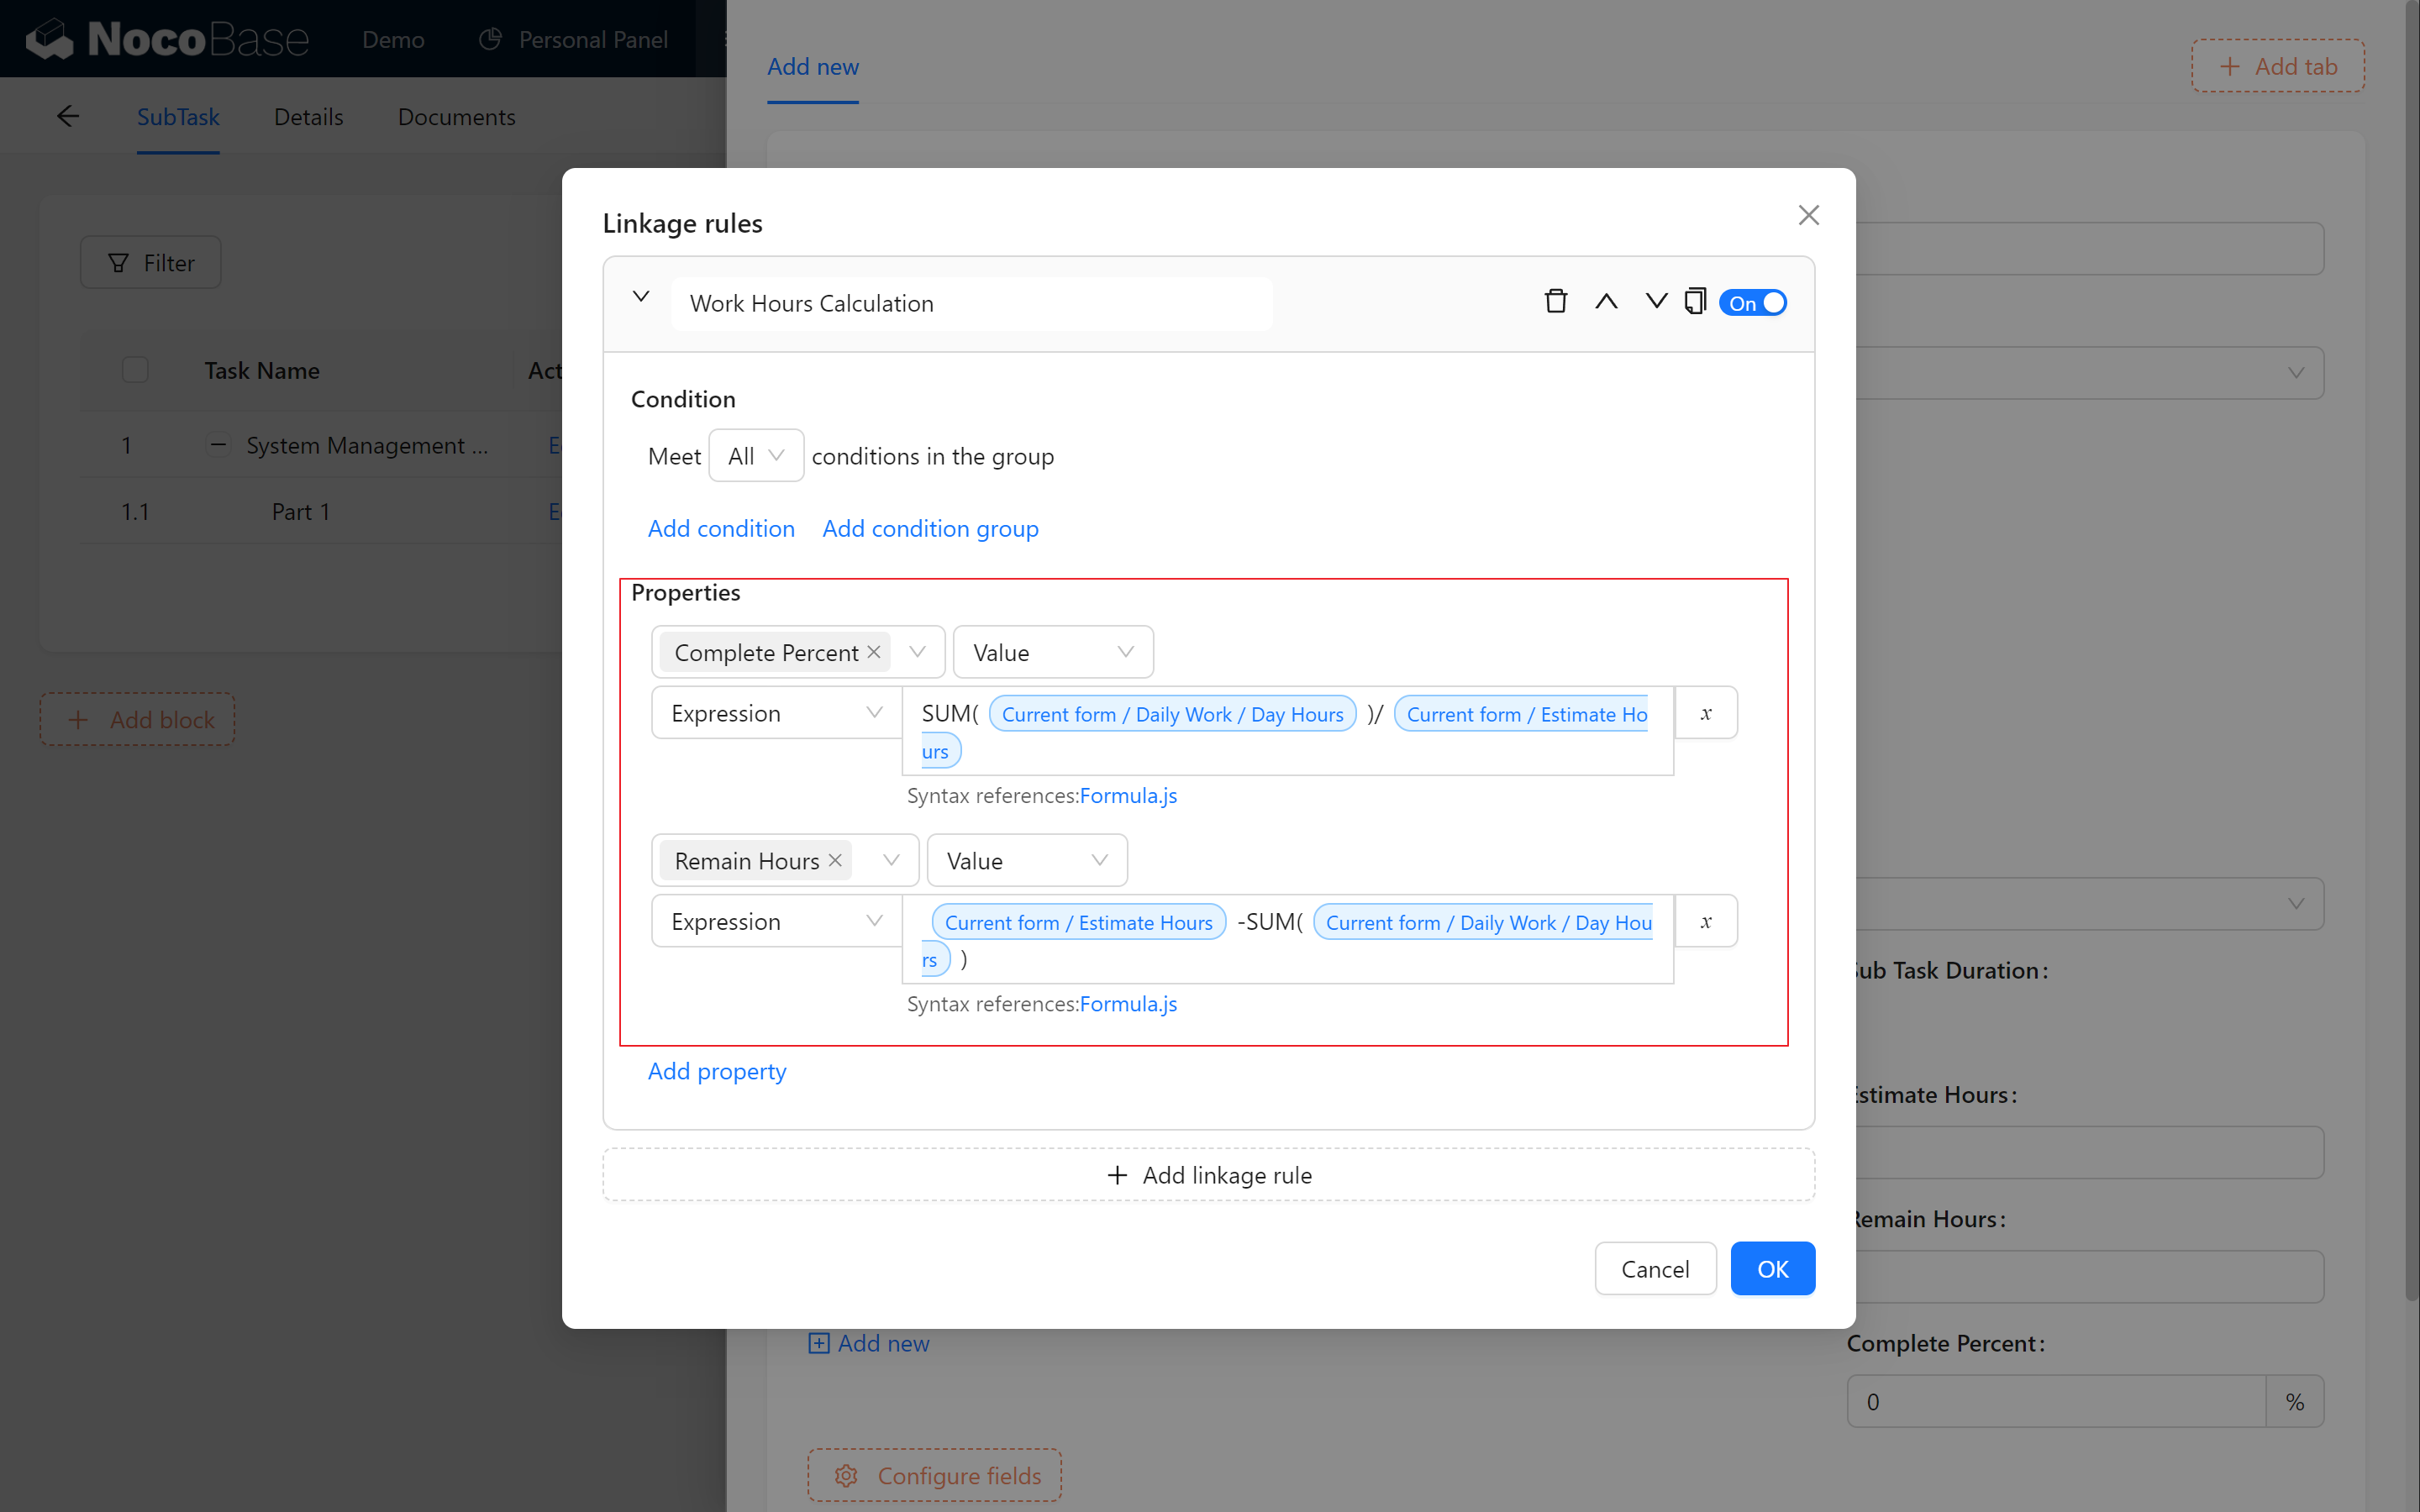Image resolution: width=2420 pixels, height=1512 pixels.
Task: Close the Linkage rules dialog
Action: click(x=1809, y=215)
